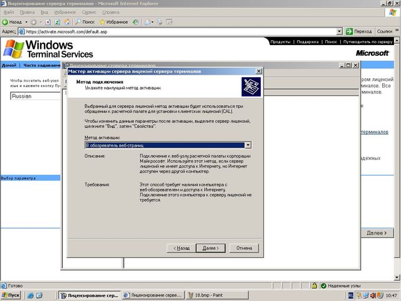Switch to Лицензирование сер... licensing taskbar button
Image resolution: width=401 pixels, height=301 pixels.
coord(90,295)
